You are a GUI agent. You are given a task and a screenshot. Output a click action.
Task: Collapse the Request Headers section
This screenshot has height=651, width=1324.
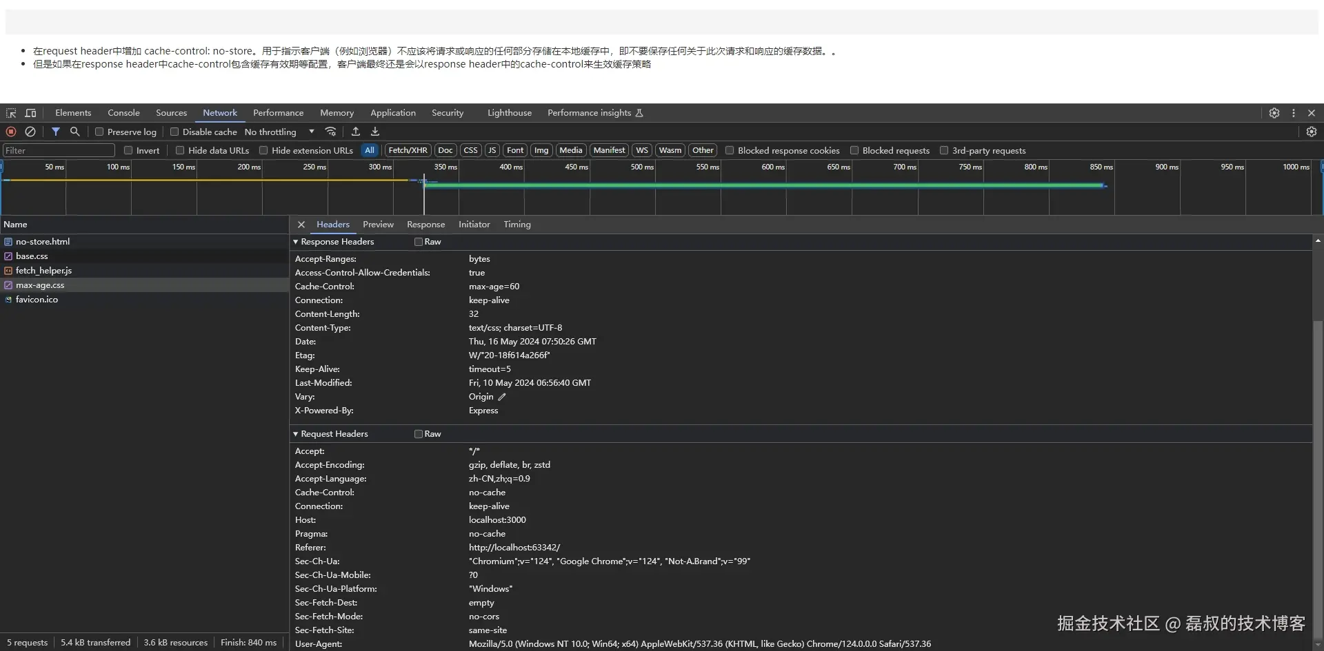(x=296, y=434)
